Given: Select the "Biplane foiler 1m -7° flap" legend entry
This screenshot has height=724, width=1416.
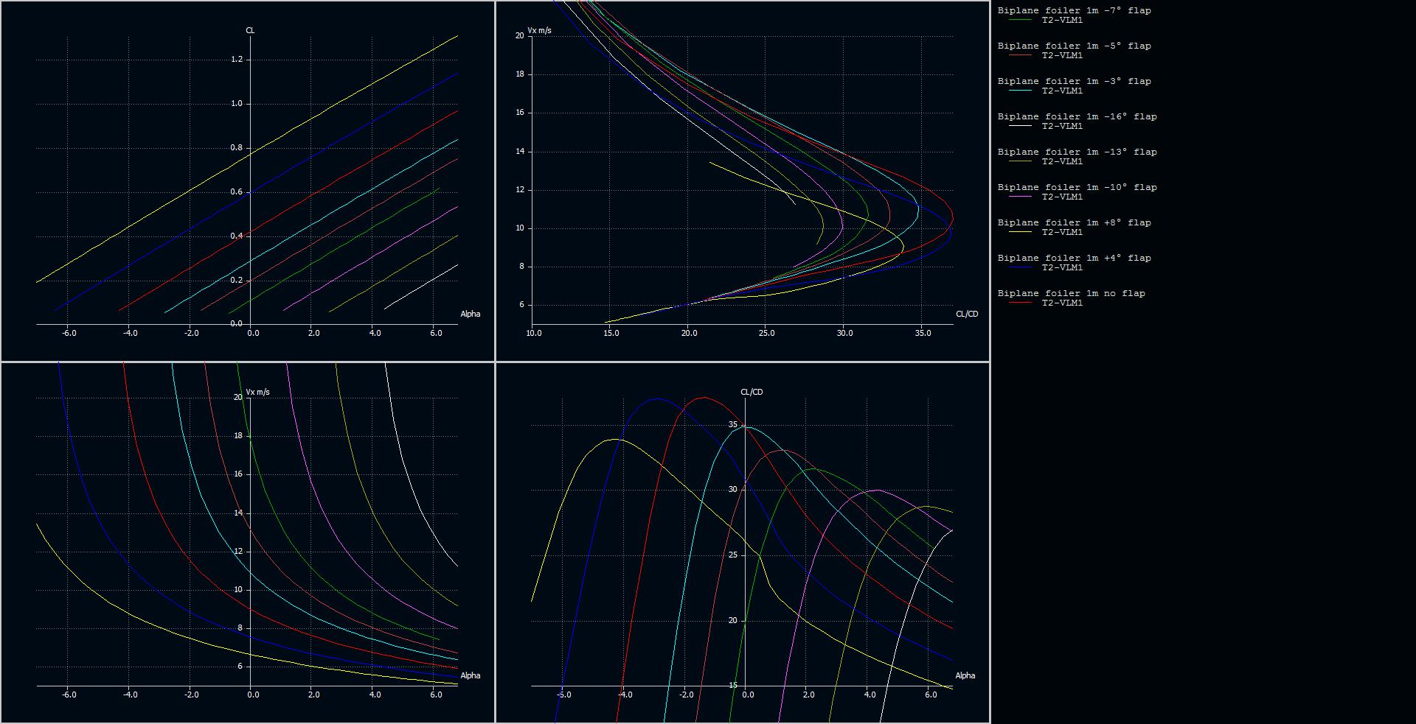Looking at the screenshot, I should pyautogui.click(x=1074, y=11).
